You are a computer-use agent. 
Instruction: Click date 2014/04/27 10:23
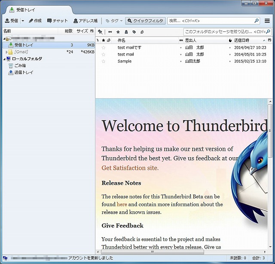[250, 47]
